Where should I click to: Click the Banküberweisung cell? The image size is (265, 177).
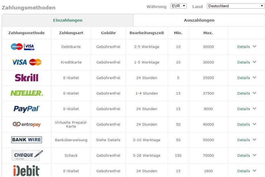pyautogui.click(x=71, y=140)
